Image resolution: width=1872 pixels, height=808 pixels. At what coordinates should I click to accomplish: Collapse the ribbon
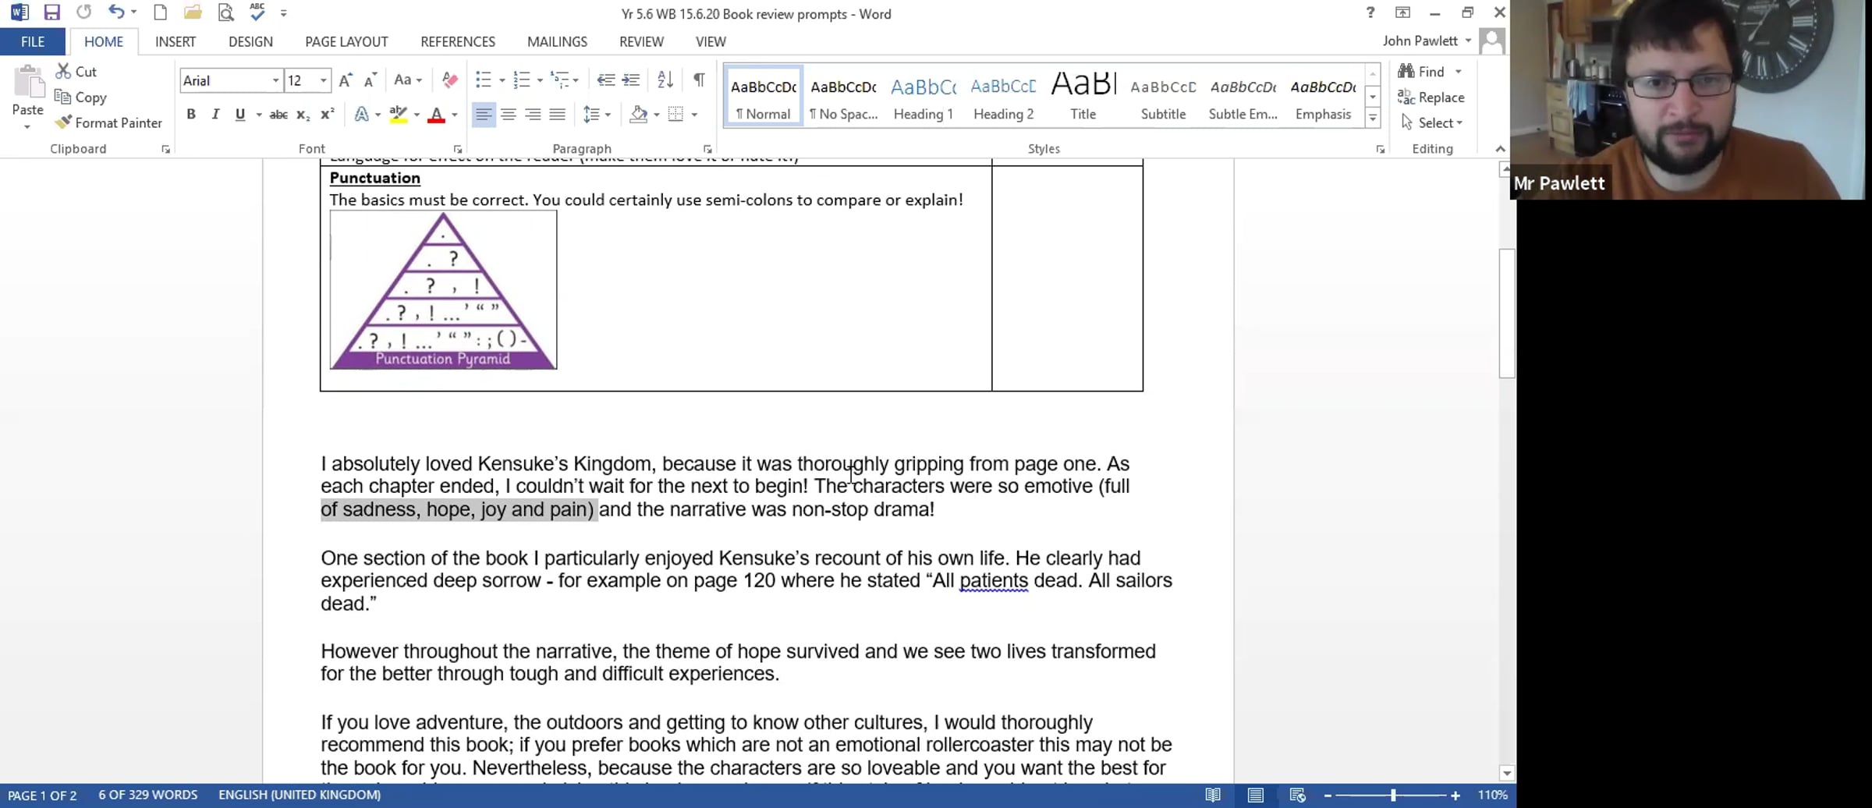coord(1500,149)
